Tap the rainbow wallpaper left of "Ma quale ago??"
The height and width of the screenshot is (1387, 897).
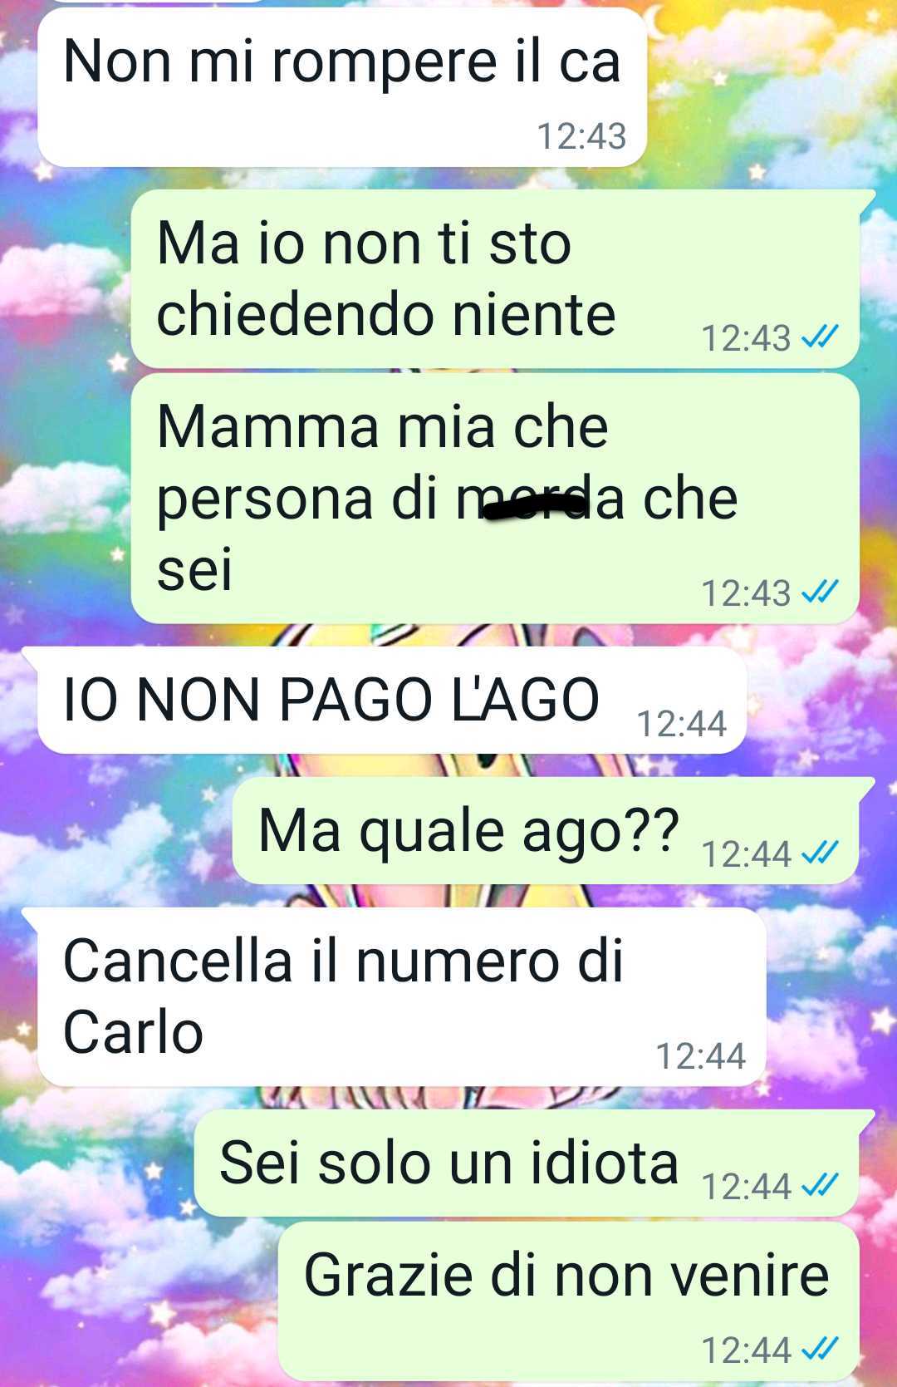[116, 831]
